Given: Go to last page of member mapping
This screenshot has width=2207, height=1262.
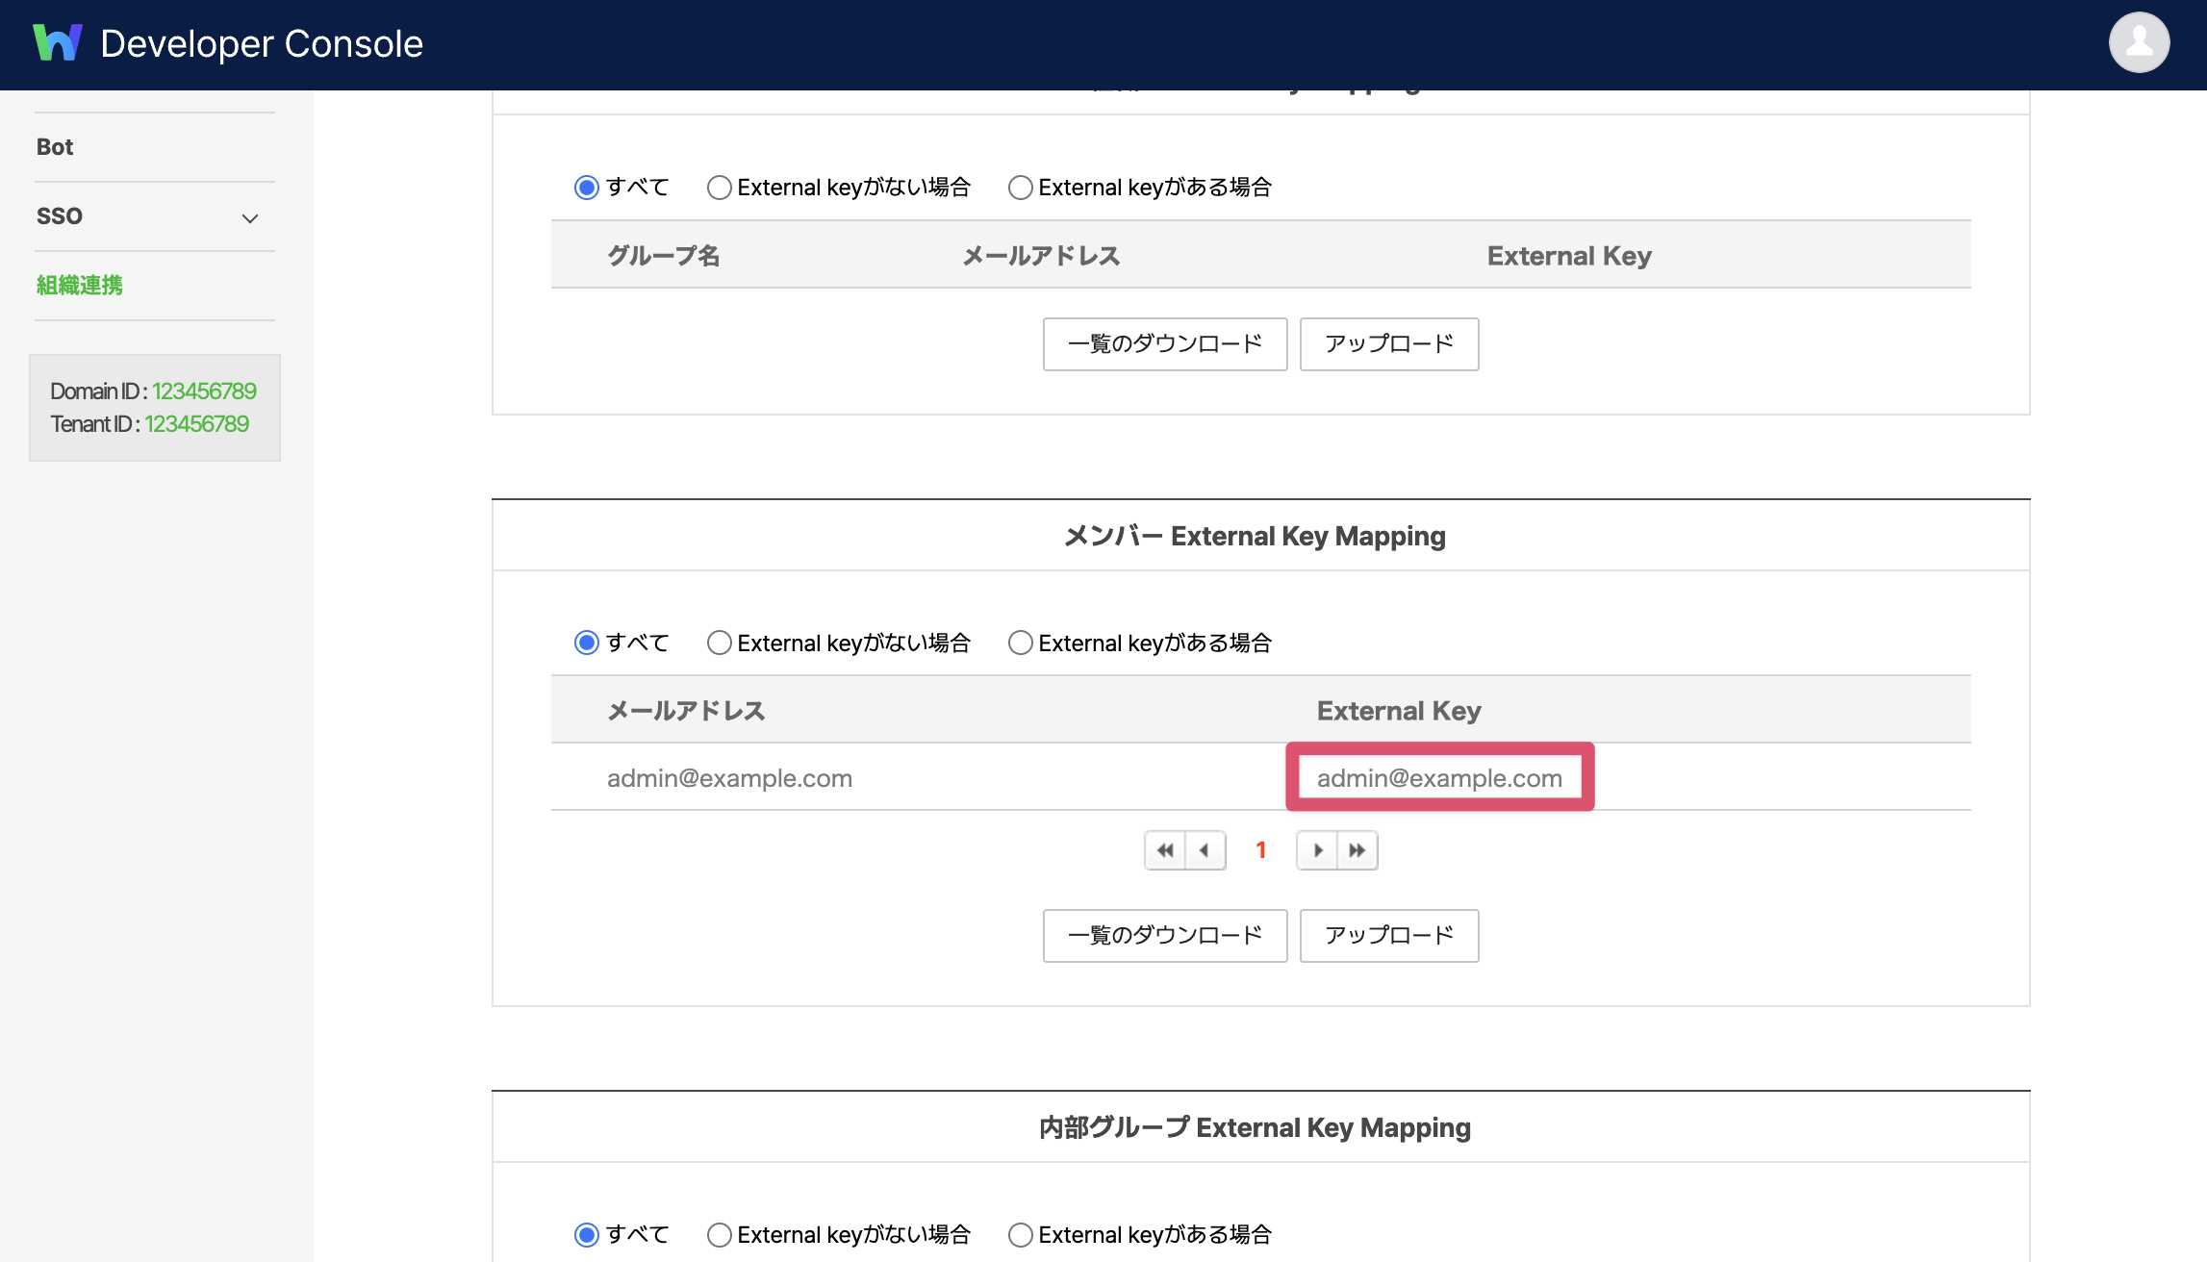Looking at the screenshot, I should (x=1357, y=850).
